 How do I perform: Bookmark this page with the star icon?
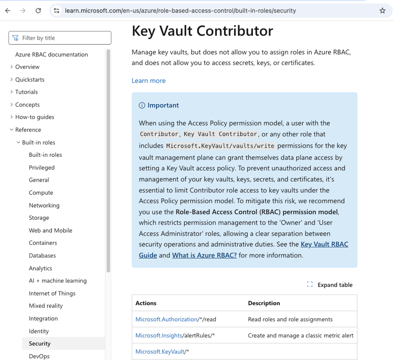pos(382,11)
